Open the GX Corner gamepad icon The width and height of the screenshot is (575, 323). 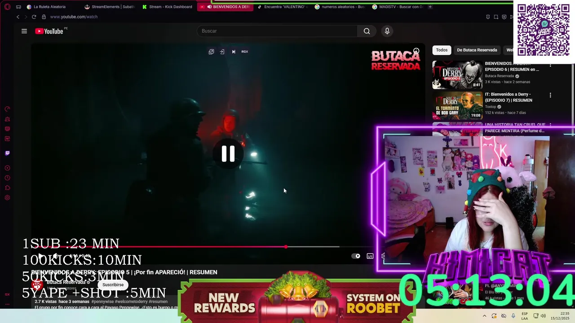(x=18, y=7)
